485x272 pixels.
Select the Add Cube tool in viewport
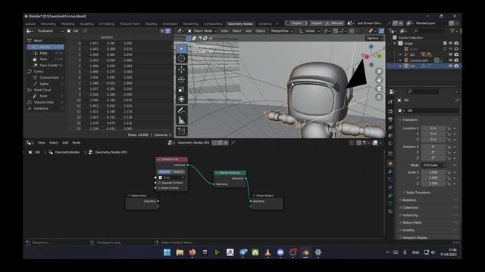pyautogui.click(x=182, y=131)
